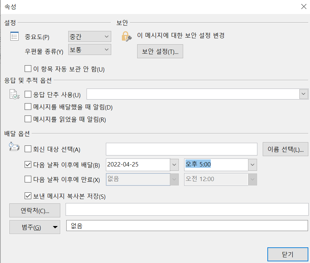Image resolution: width=310 pixels, height=263 pixels.
Task: Close the 속성 dialog with the X
Action: click(x=304, y=7)
